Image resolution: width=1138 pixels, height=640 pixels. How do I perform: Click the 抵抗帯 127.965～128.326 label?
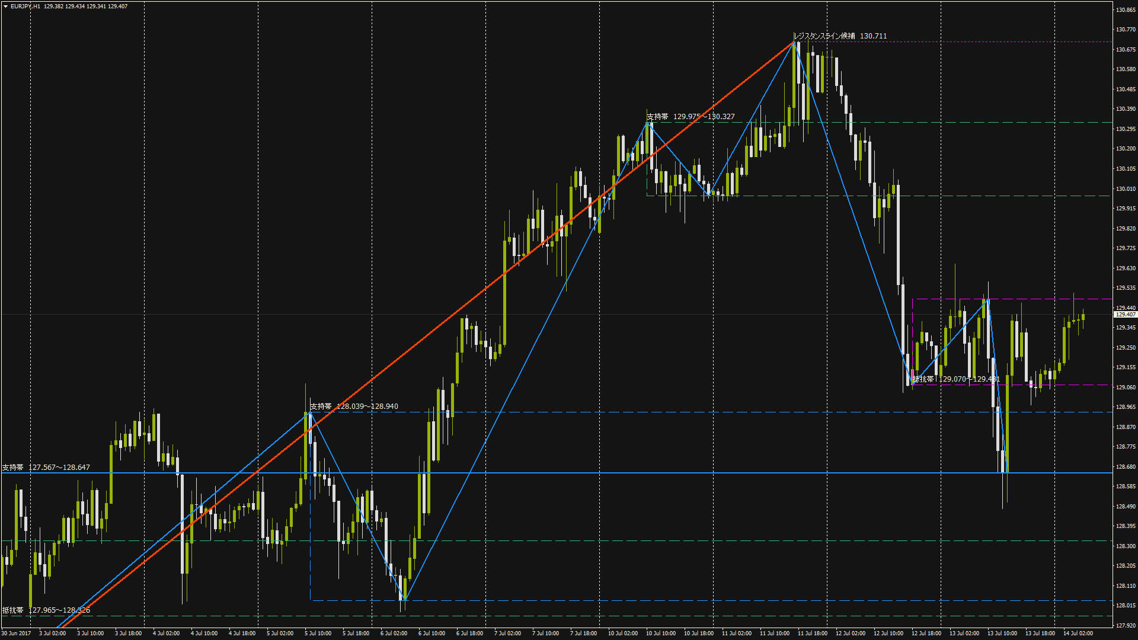[46, 610]
